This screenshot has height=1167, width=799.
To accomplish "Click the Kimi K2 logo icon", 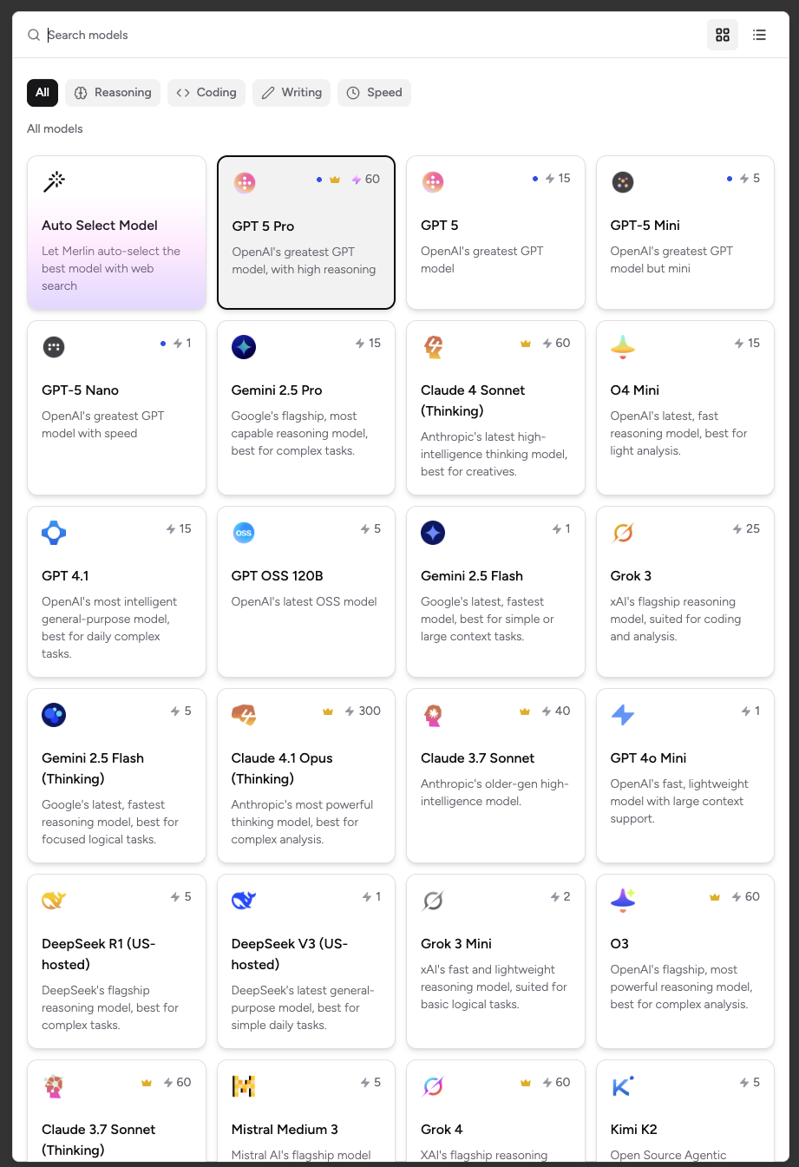I will click(623, 1086).
